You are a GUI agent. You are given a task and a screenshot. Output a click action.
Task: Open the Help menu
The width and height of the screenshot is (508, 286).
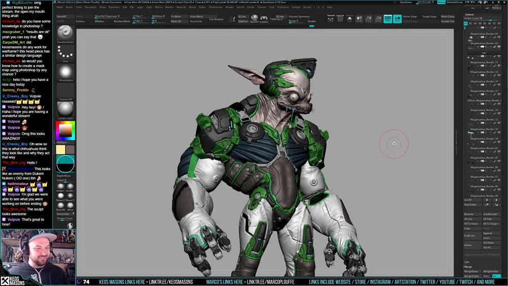[x=329, y=7]
